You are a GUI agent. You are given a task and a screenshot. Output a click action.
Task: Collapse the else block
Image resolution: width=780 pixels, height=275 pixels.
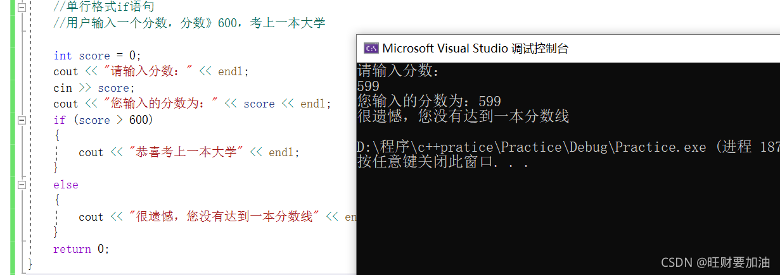coord(22,185)
